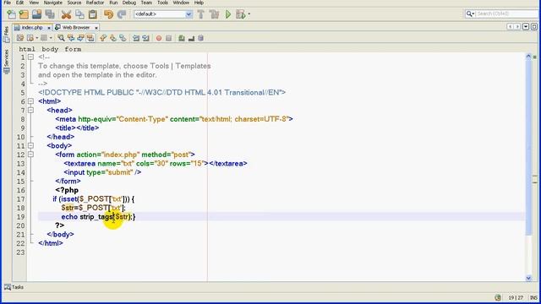Click the rightmost cylinder icon in editor toolbar
This screenshot has width=541, height=304.
tap(201, 38)
